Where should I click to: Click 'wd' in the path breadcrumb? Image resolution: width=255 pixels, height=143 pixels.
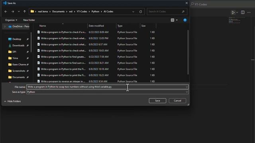[71, 12]
